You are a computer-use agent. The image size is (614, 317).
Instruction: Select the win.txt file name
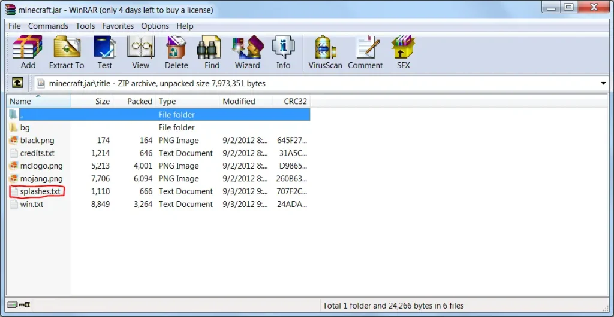(32, 204)
